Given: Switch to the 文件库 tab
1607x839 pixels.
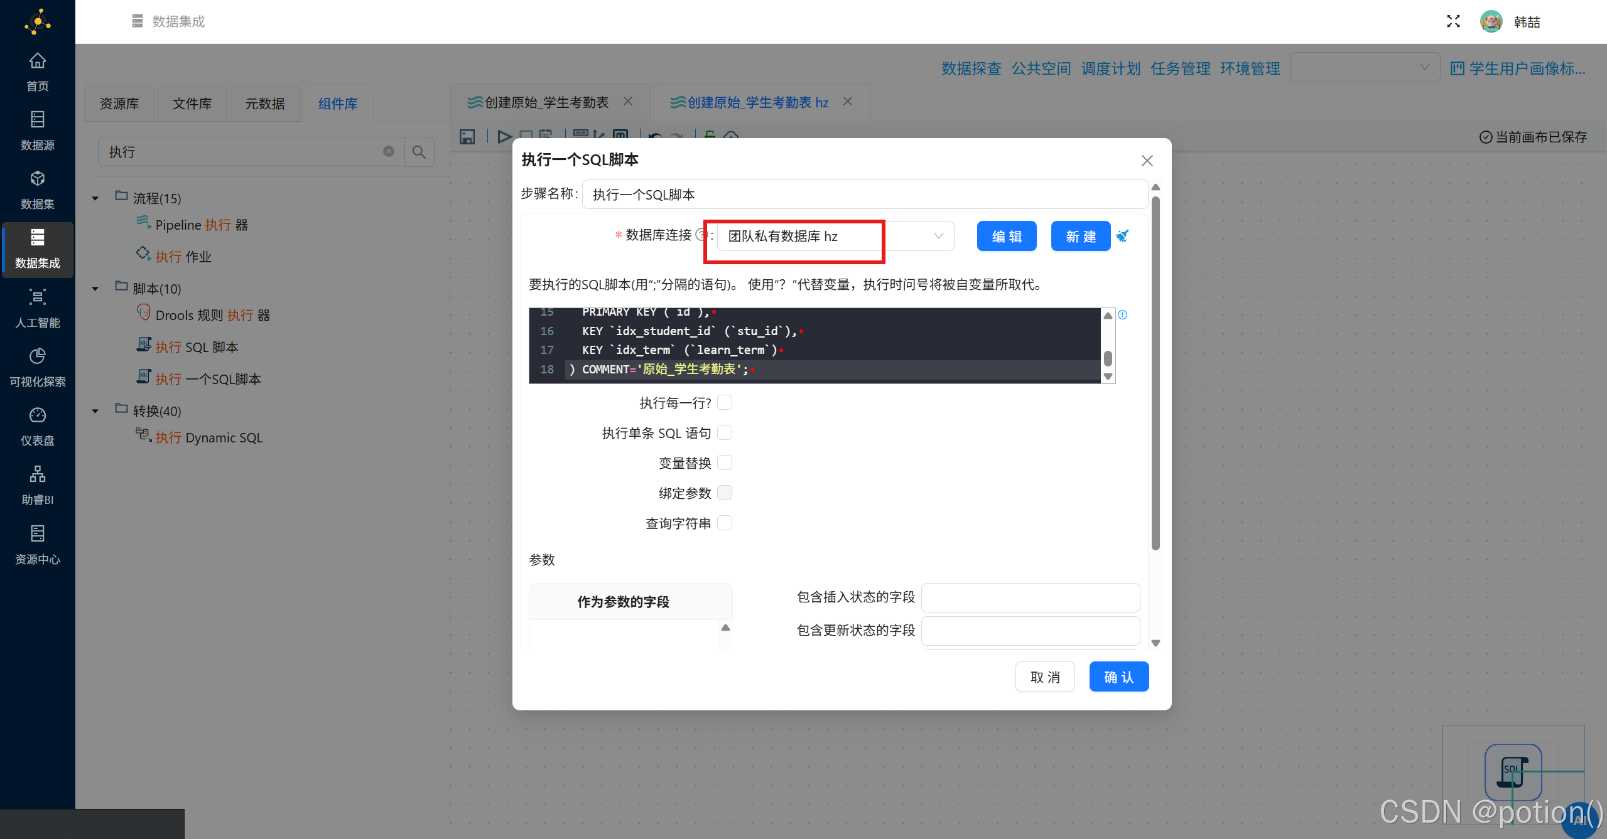Looking at the screenshot, I should pyautogui.click(x=192, y=104).
